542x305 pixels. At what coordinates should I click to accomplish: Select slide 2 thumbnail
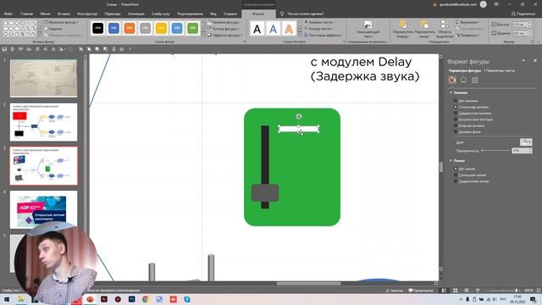tap(43, 122)
